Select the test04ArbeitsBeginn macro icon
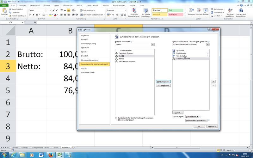 [117, 61]
